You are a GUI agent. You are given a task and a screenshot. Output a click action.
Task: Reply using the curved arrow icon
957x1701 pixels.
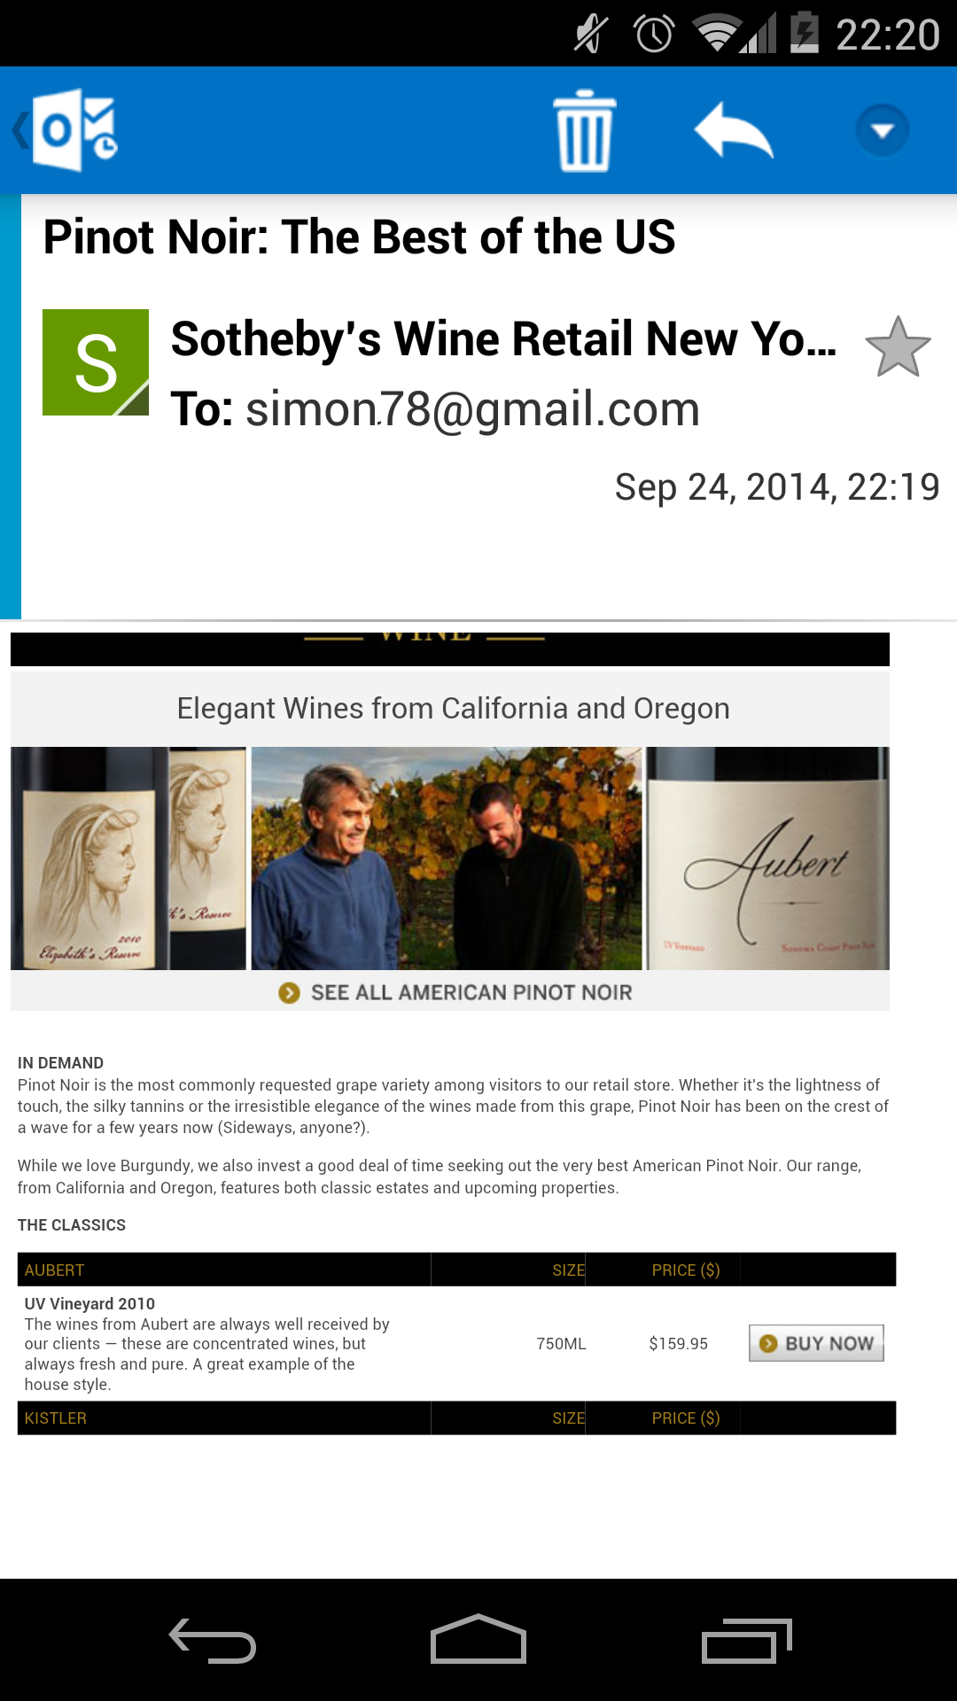tap(734, 130)
